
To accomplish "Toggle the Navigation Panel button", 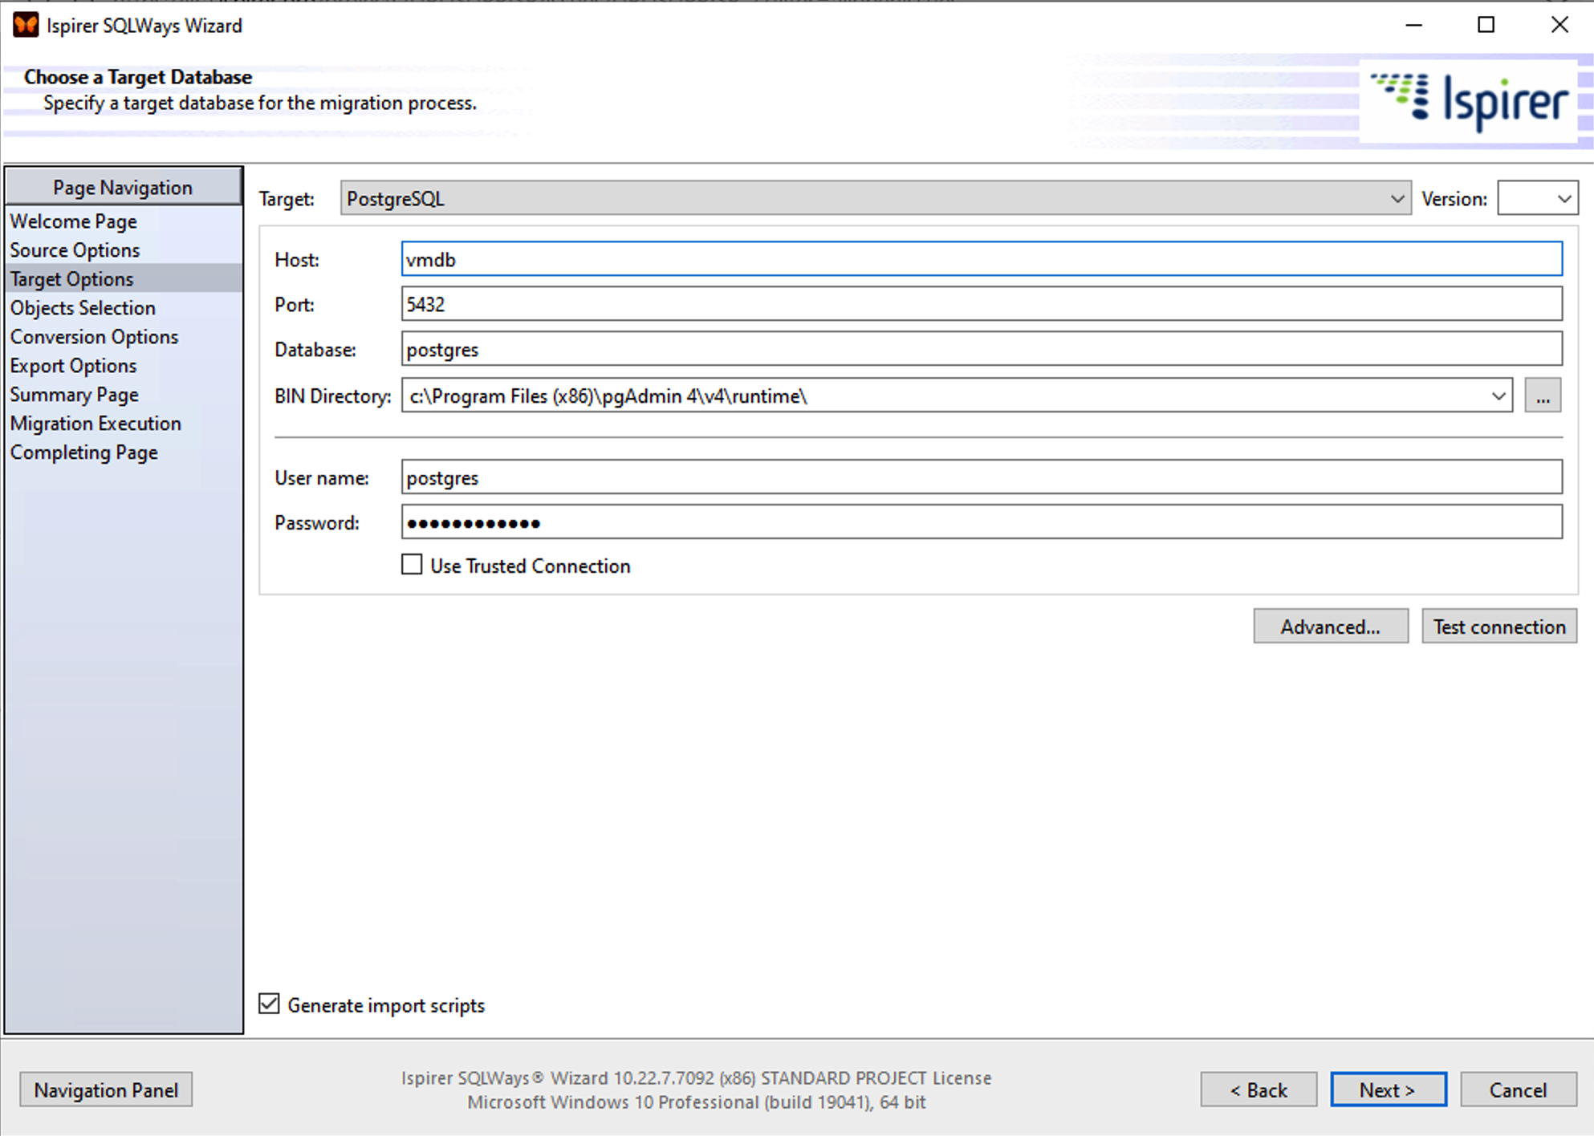I will 106,1089.
